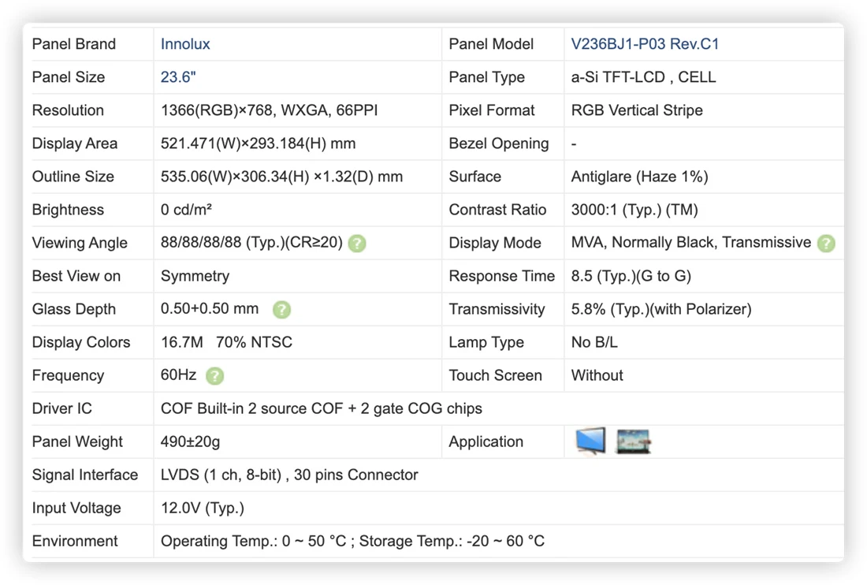Screen dimensions: 867x585
Task: Select the TV monitor application icon
Action: (x=590, y=442)
